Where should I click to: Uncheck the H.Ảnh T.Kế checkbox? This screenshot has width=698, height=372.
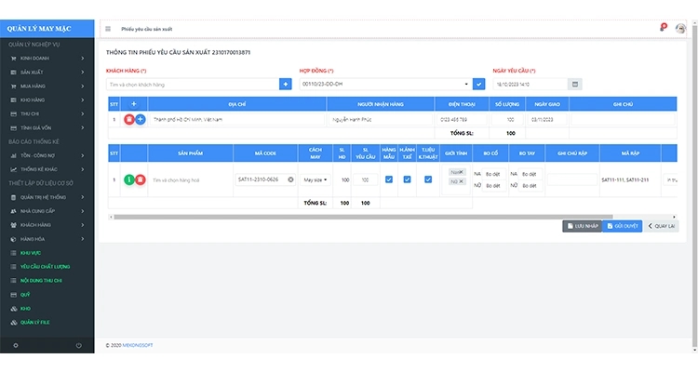pyautogui.click(x=408, y=179)
